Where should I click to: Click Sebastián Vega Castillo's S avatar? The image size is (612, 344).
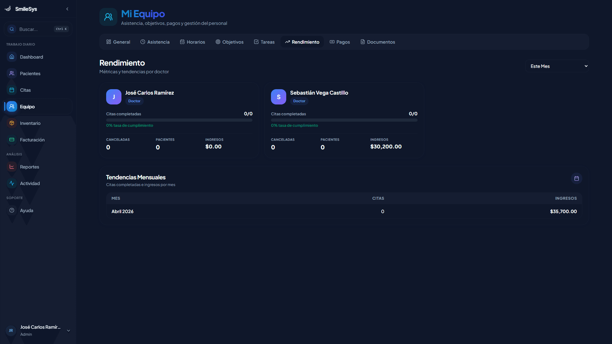pos(279,97)
